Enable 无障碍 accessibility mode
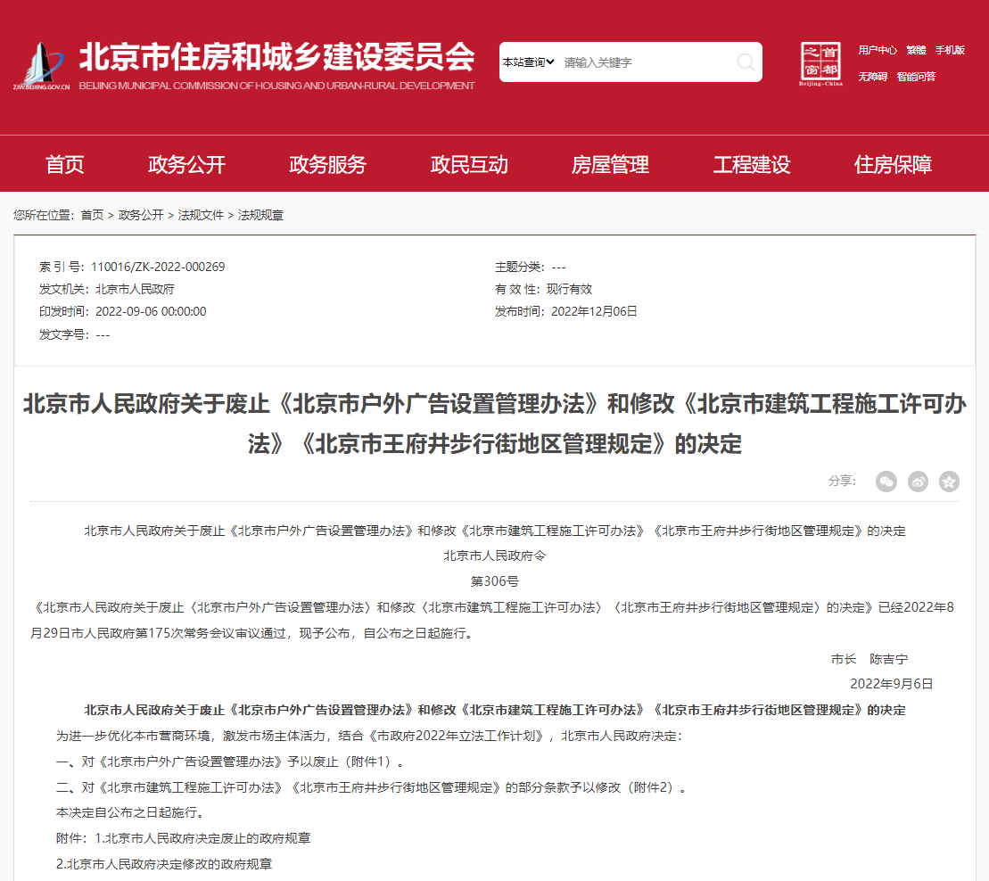Viewport: 989px width, 881px height. 872,77
